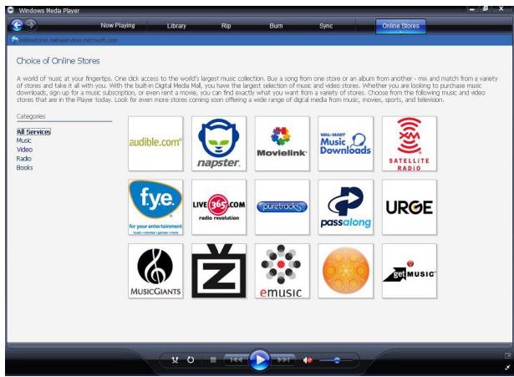Switch to the Burn tab
The height and width of the screenshot is (377, 514).
coord(276,26)
